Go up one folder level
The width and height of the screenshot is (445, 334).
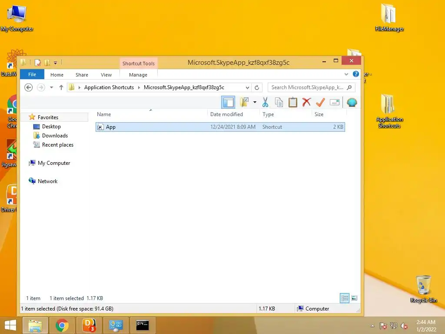coord(61,87)
